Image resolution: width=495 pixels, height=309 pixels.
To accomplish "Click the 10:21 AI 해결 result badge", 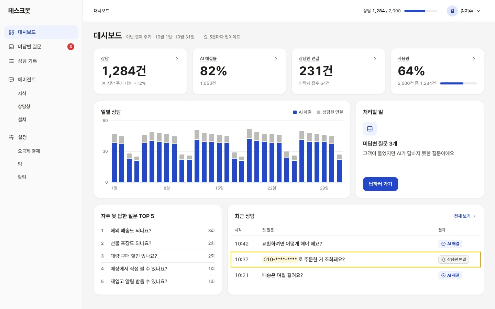I will point(450,275).
